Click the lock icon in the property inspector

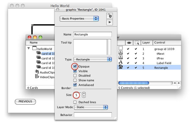click(x=110, y=16)
